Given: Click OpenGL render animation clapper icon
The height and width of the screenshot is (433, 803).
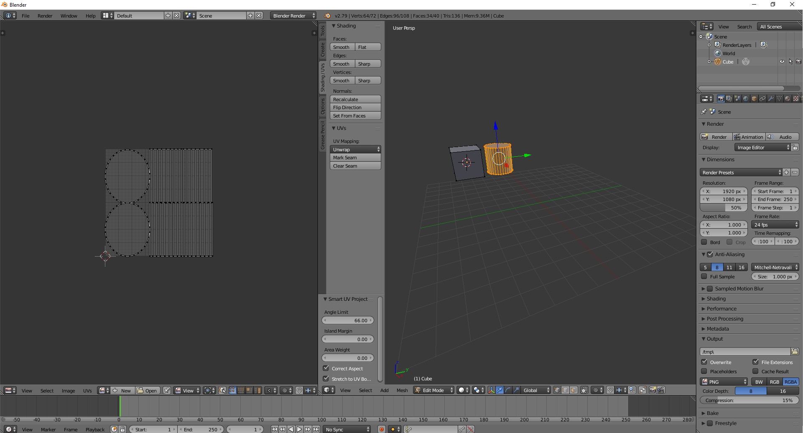Looking at the screenshot, I should tap(661, 390).
